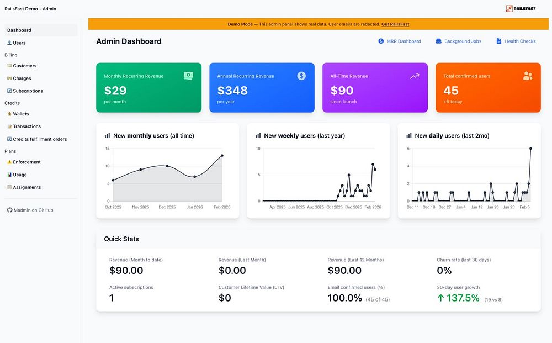Click the Health Checks document icon
Screen dimensions: 552x343
[x=499, y=41]
